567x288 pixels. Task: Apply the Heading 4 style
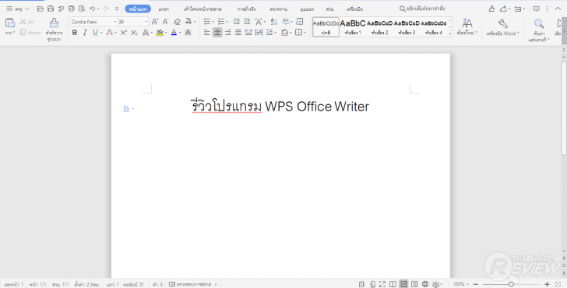[434, 26]
